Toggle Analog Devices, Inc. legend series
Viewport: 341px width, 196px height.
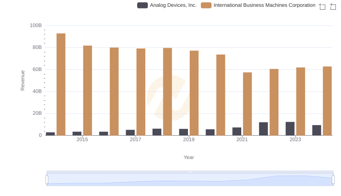click(167, 5)
